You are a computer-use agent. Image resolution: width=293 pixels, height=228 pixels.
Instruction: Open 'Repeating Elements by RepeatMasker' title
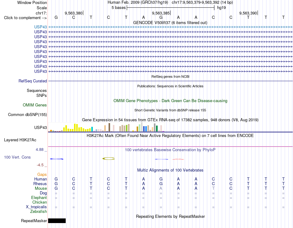coord(170,216)
